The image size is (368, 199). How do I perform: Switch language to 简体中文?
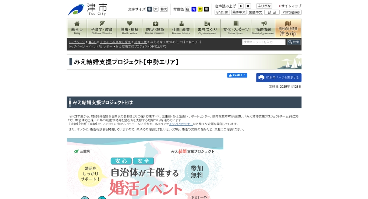pos(239,12)
